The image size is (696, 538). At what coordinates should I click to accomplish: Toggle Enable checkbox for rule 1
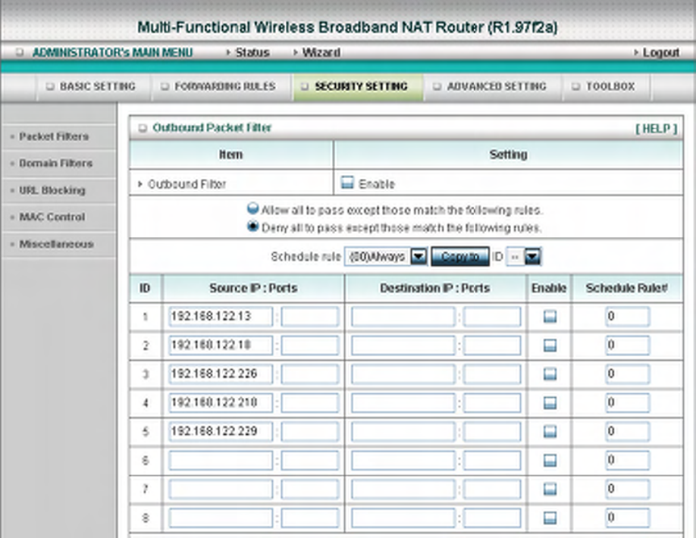pos(550,317)
